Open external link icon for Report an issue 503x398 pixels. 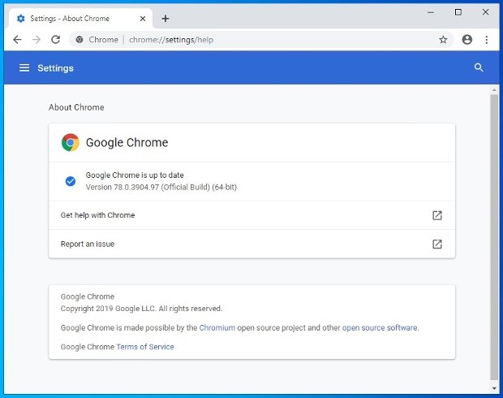[x=437, y=244]
